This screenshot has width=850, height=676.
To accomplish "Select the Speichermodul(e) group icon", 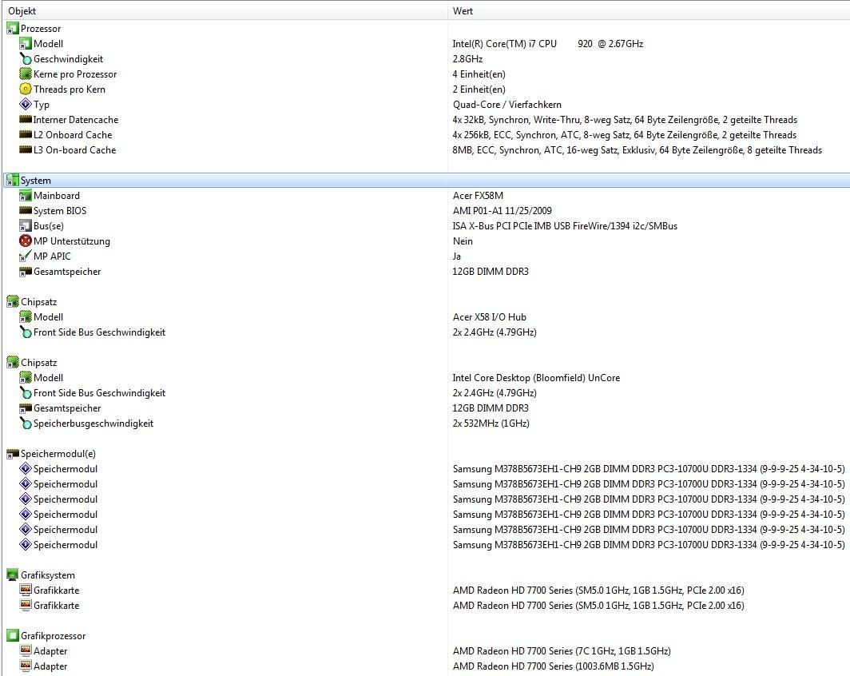I will click(13, 454).
